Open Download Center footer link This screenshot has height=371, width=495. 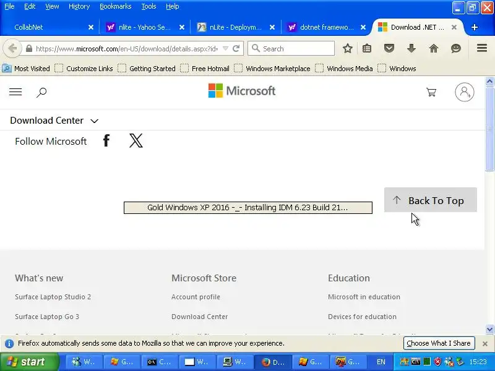coord(199,317)
